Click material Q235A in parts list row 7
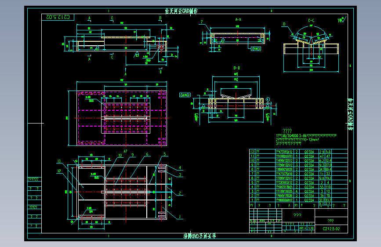 pos(309,174)
